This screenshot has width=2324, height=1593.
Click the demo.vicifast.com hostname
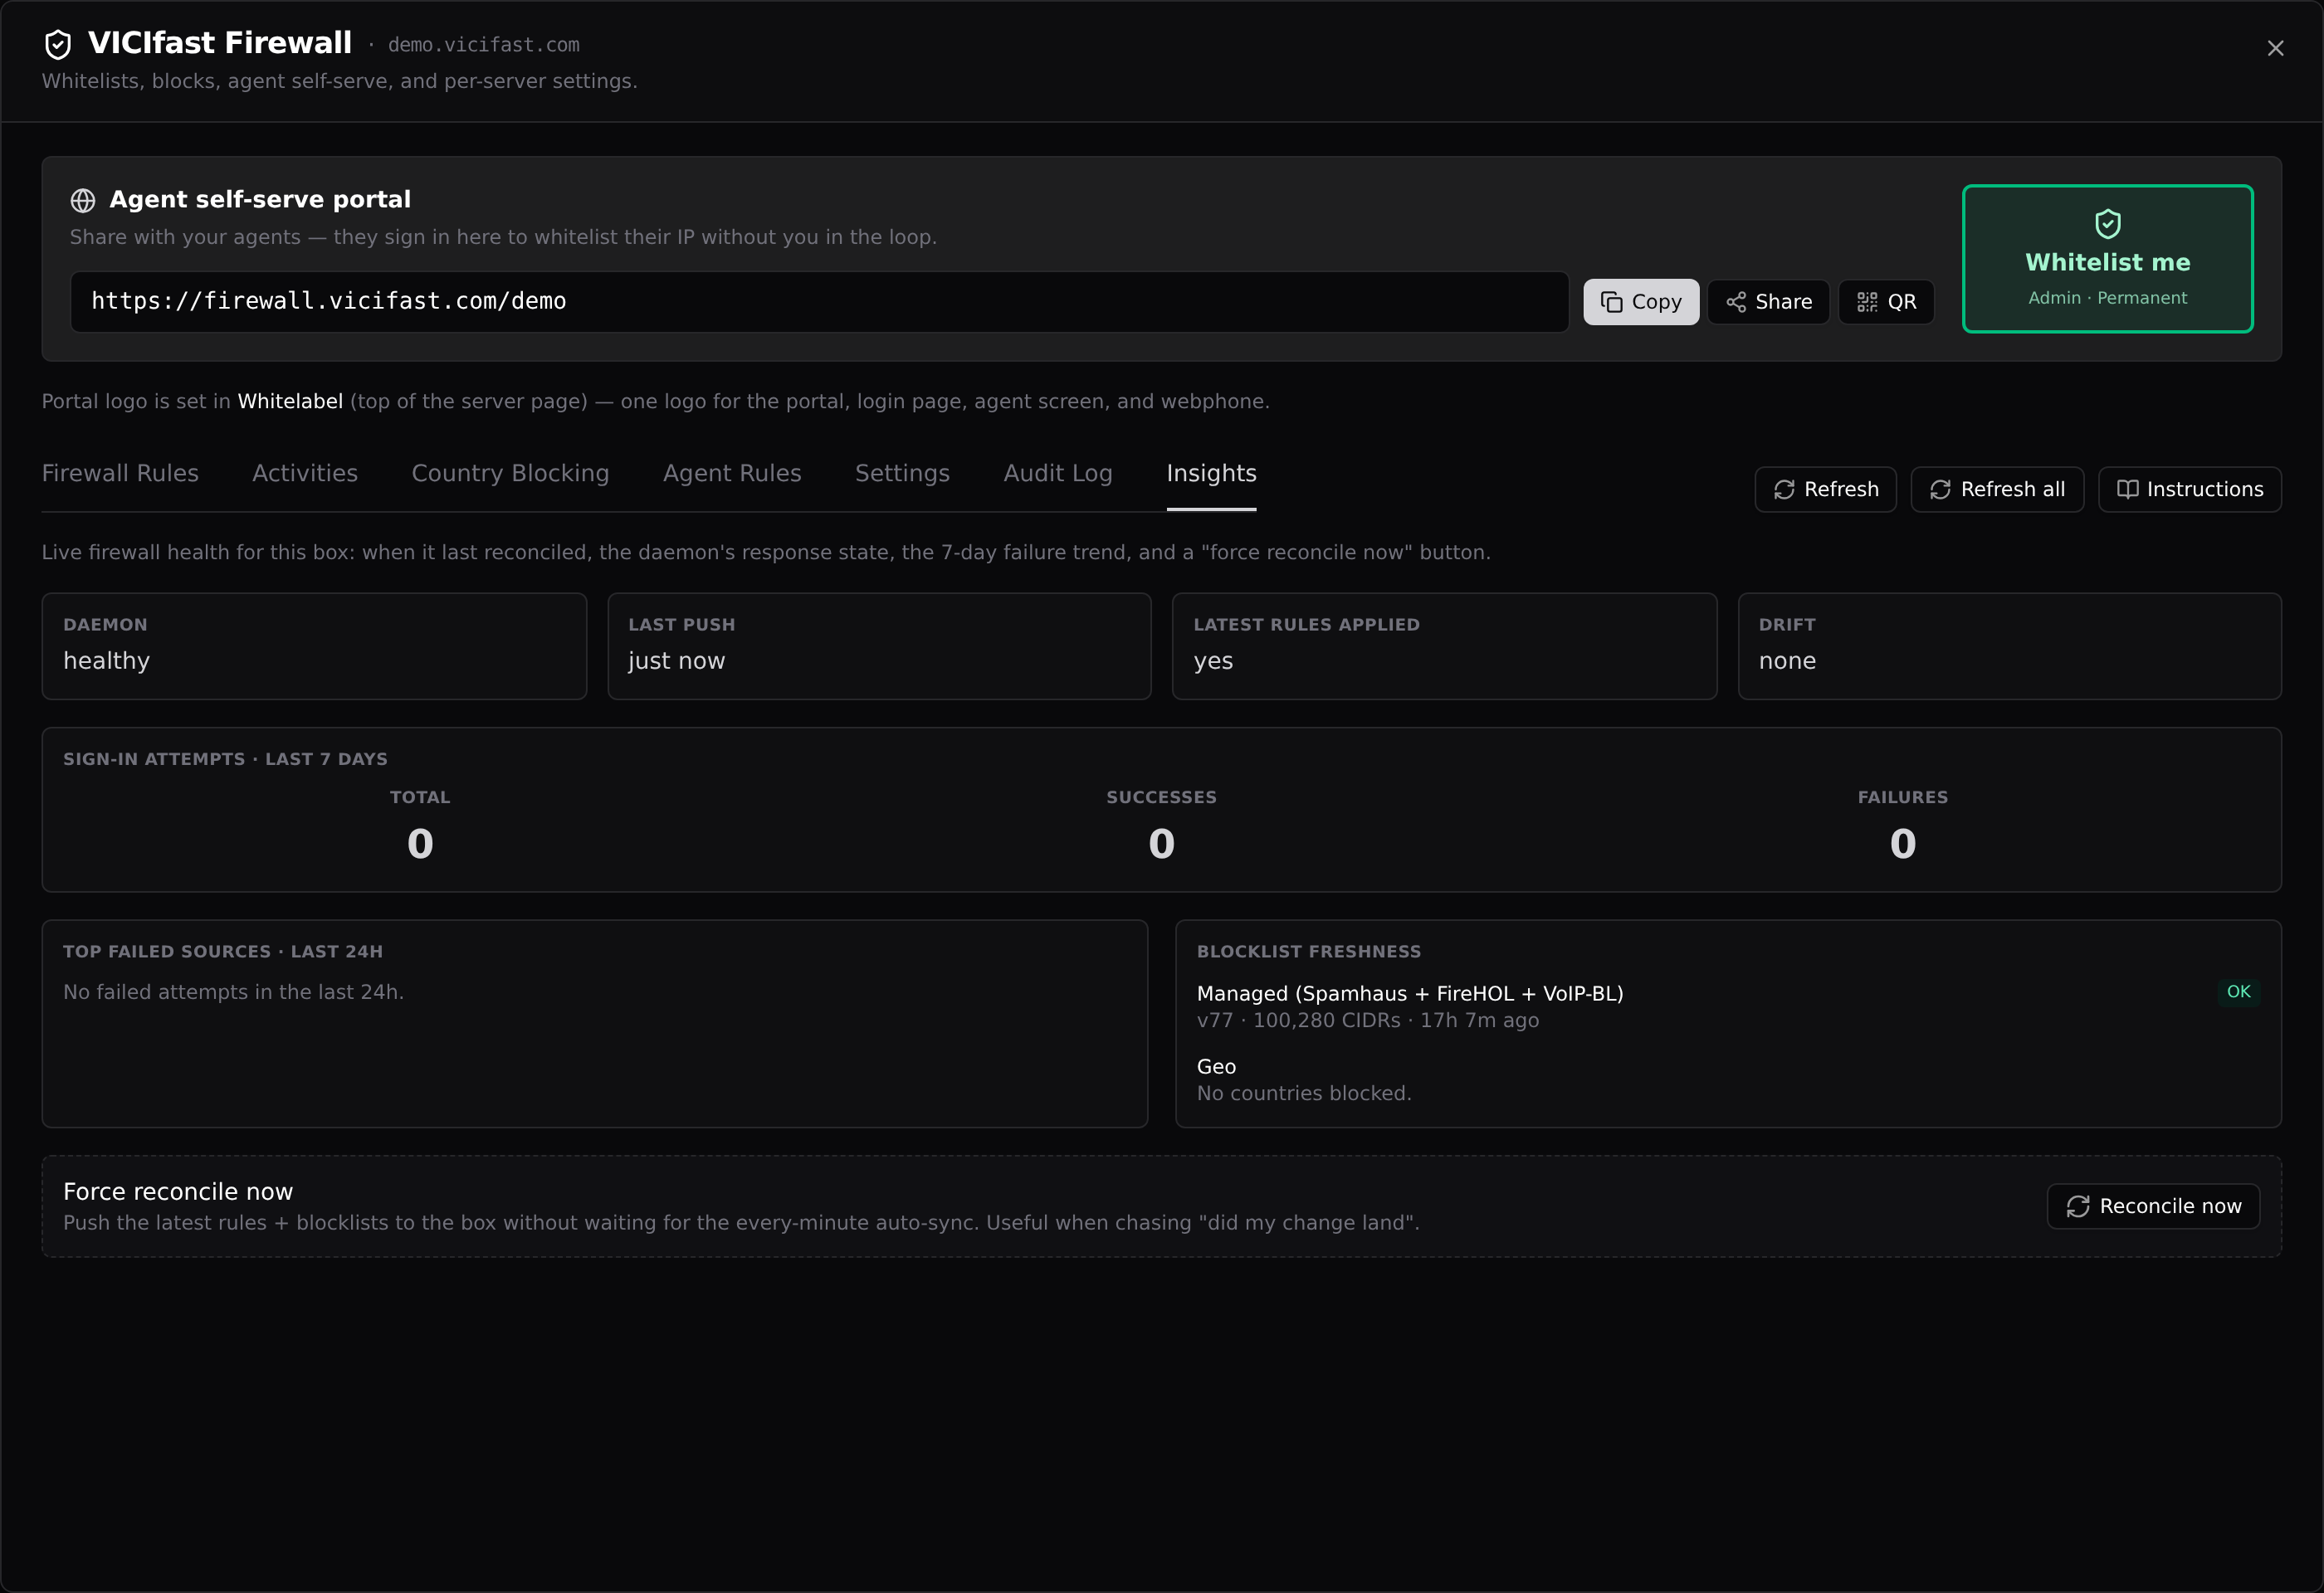point(483,45)
